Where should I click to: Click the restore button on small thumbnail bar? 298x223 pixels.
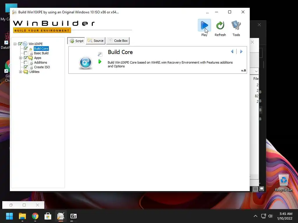point(11,205)
